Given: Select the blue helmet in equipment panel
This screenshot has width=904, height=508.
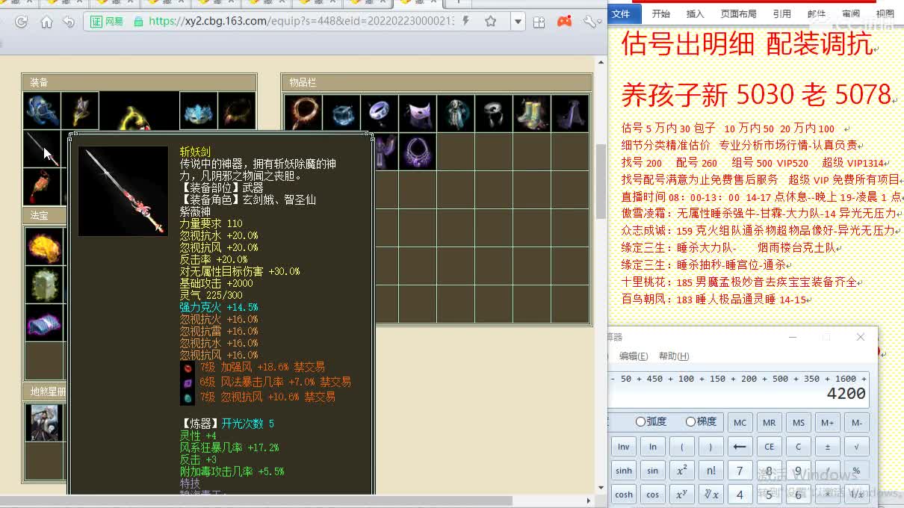Looking at the screenshot, I should (x=42, y=111).
